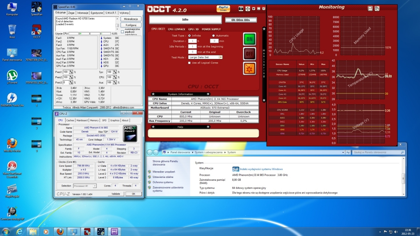Screen dimensions: 420x236
Task: Click the Internet Explorer taskbar icon
Action: tap(19, 231)
